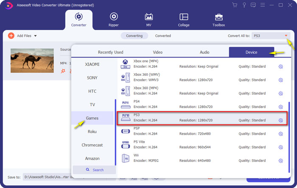
Task: Open the shopping cart purchase icon
Action: [x=235, y=5]
